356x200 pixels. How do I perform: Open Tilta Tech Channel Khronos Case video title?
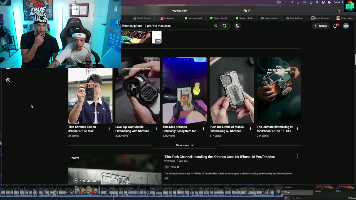pyautogui.click(x=219, y=157)
